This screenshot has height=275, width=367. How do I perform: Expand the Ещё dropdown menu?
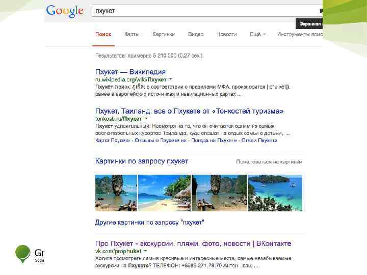coord(258,35)
